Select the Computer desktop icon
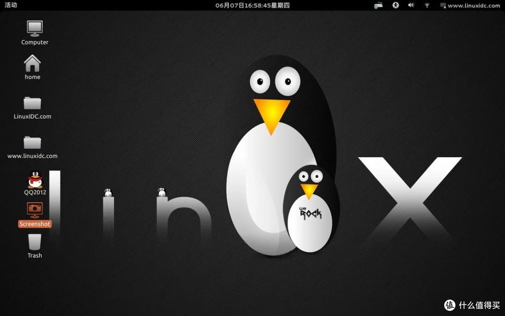The height and width of the screenshot is (316, 505). click(x=35, y=29)
